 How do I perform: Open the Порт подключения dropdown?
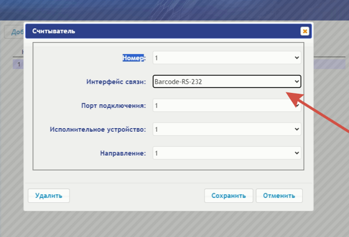click(227, 105)
